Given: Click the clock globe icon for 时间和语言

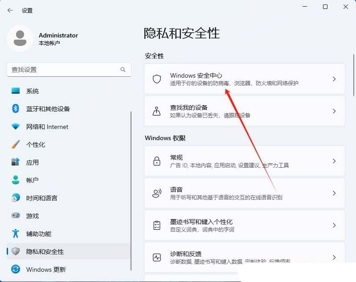Looking at the screenshot, I should pos(16,198).
